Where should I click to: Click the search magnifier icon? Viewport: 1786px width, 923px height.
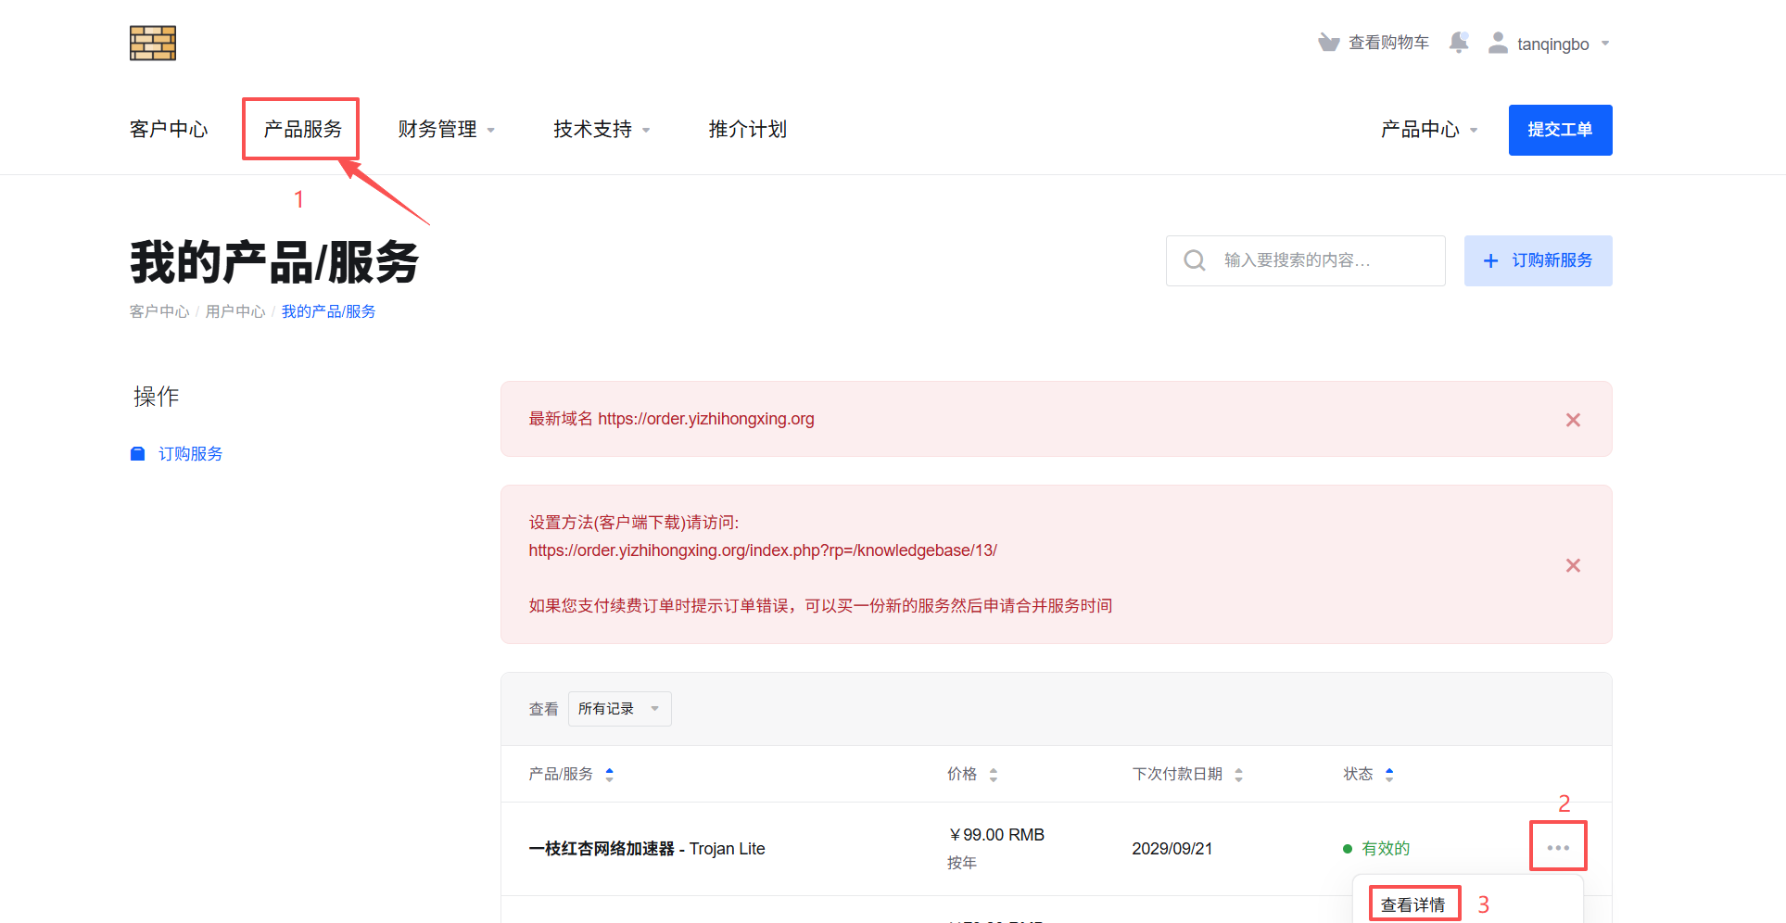pyautogui.click(x=1195, y=260)
